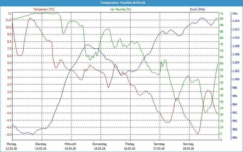Click the '20' humidity axis value
The height and width of the screenshot is (152, 243).
222,115
